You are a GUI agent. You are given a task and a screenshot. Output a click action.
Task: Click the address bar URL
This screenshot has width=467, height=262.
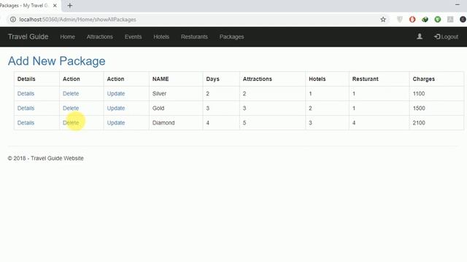coord(77,20)
